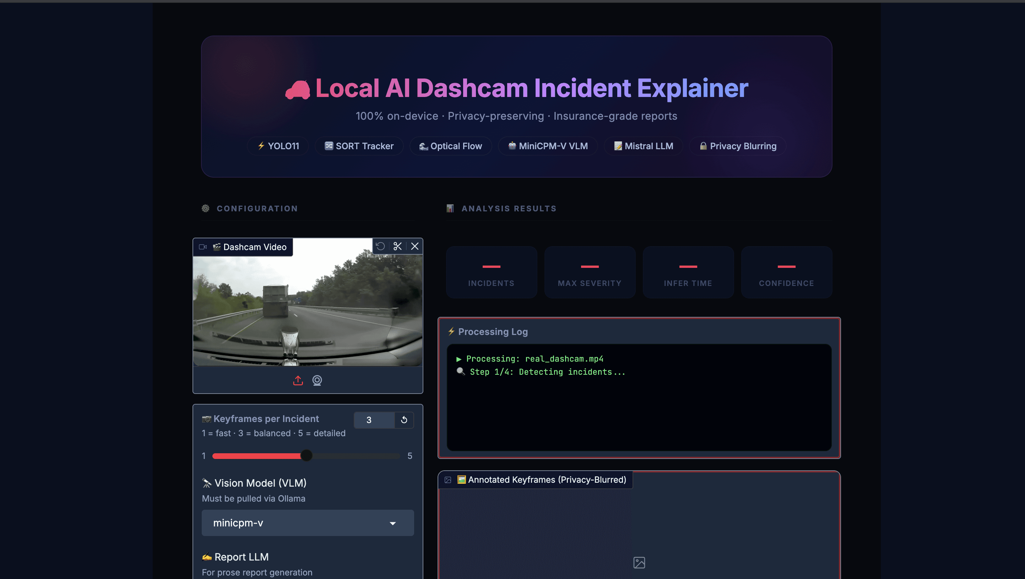
Task: Click the Keyframes per Incident number field
Action: [374, 420]
